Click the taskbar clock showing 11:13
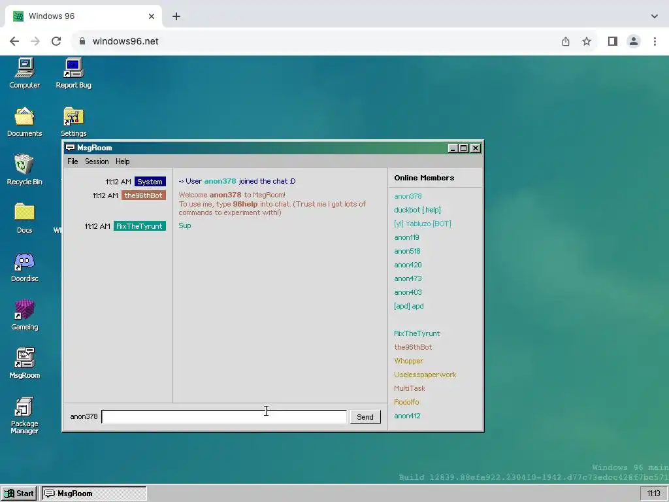 point(653,494)
